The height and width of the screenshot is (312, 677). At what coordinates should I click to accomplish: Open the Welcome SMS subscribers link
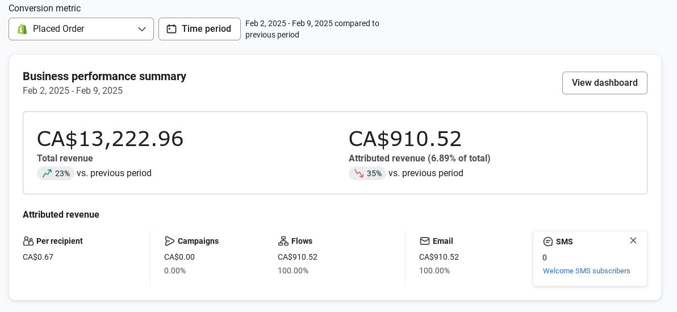(x=586, y=271)
